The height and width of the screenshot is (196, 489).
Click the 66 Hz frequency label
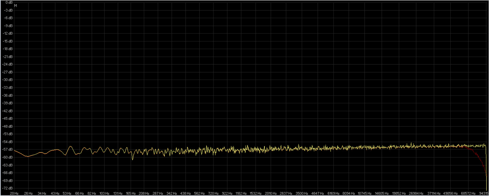80,194
